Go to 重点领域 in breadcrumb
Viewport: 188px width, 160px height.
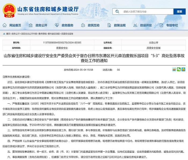point(42,34)
